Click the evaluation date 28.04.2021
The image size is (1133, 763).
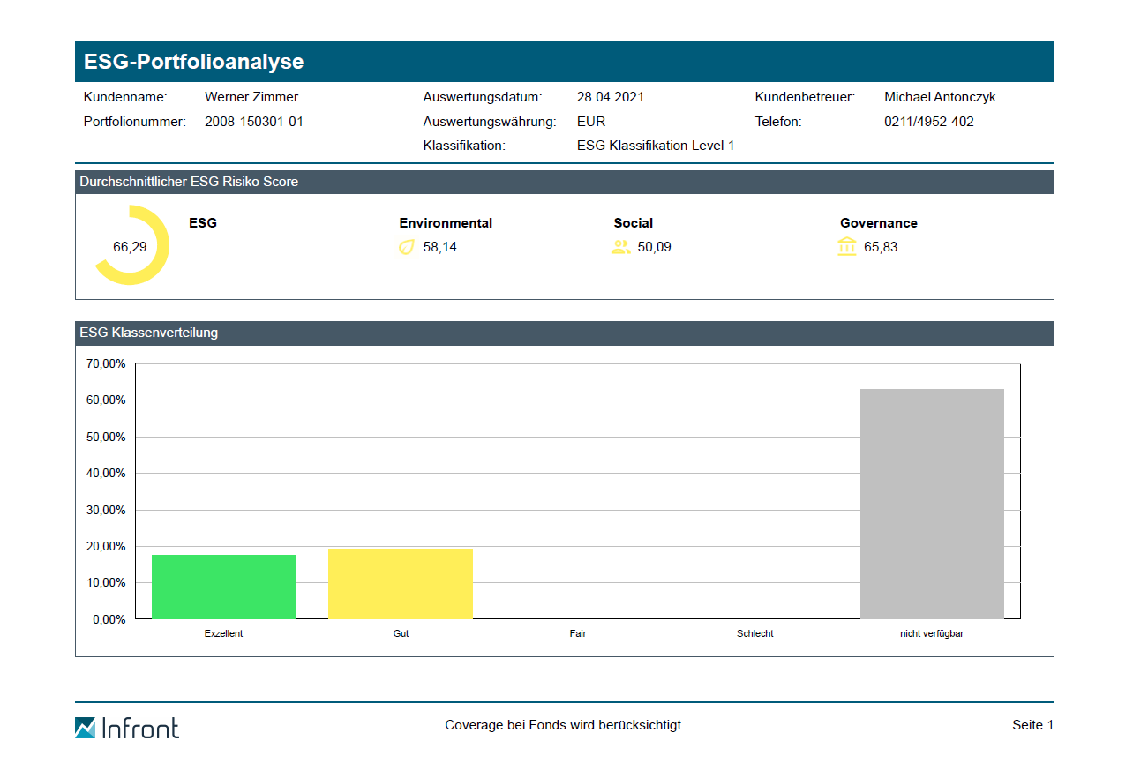point(610,97)
